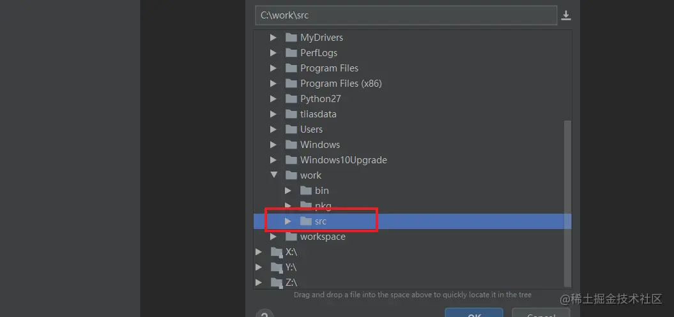Click the bin folder name

click(x=321, y=191)
